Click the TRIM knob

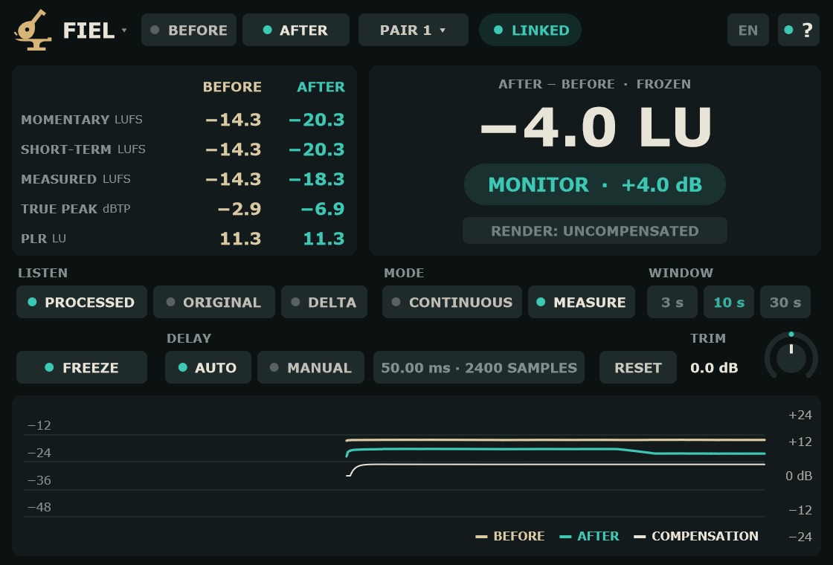[791, 356]
